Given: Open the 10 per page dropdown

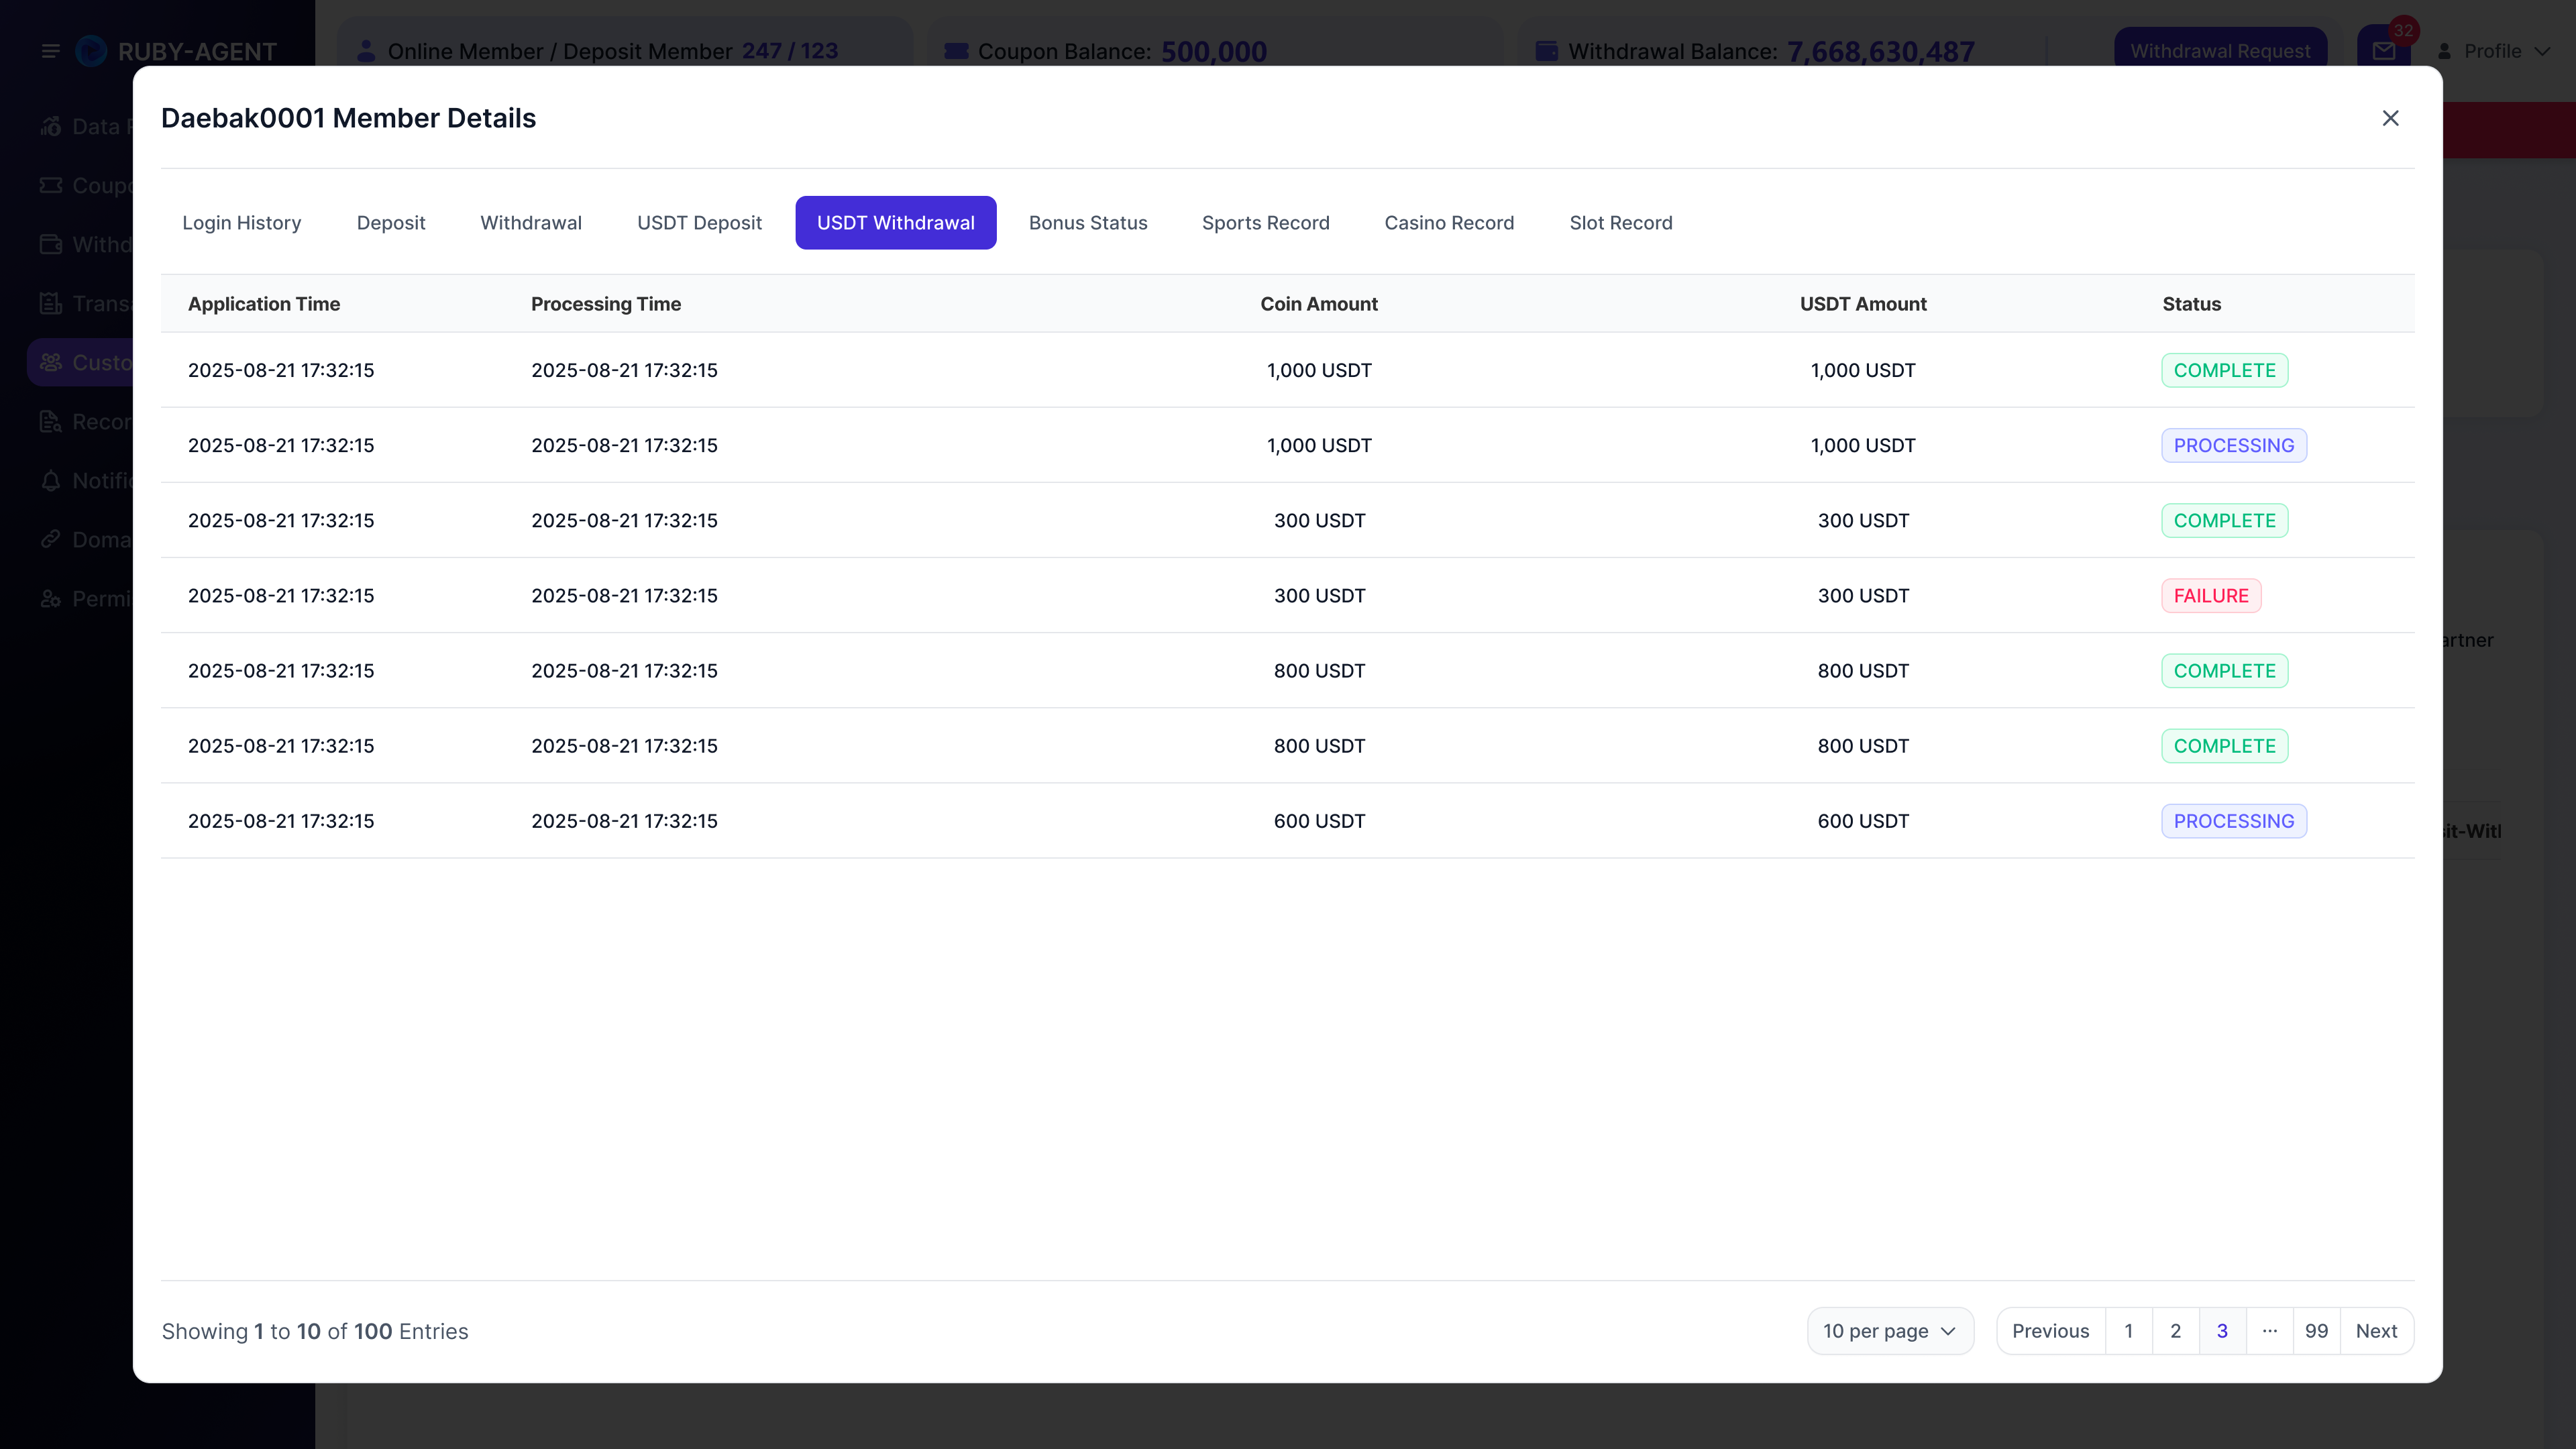Looking at the screenshot, I should tap(1890, 1331).
